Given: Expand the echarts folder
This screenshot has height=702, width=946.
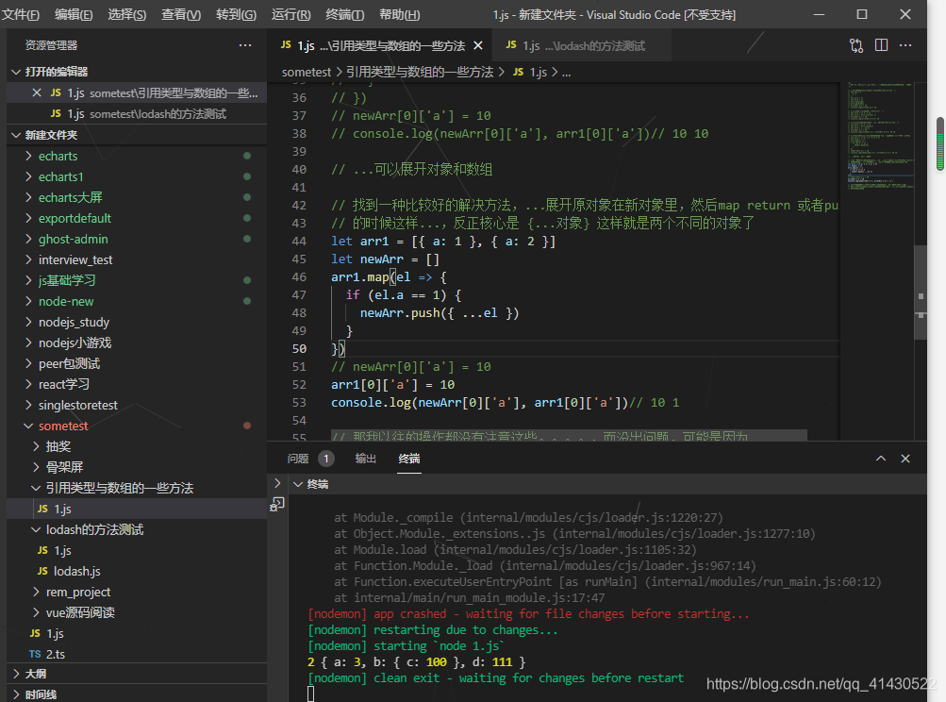Looking at the screenshot, I should click(x=137, y=156).
